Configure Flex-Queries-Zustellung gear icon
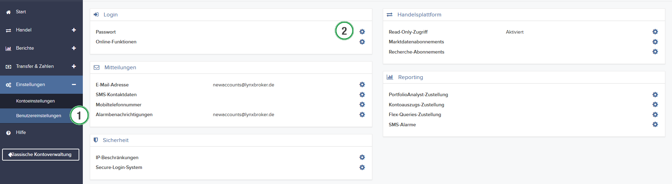 pos(655,114)
